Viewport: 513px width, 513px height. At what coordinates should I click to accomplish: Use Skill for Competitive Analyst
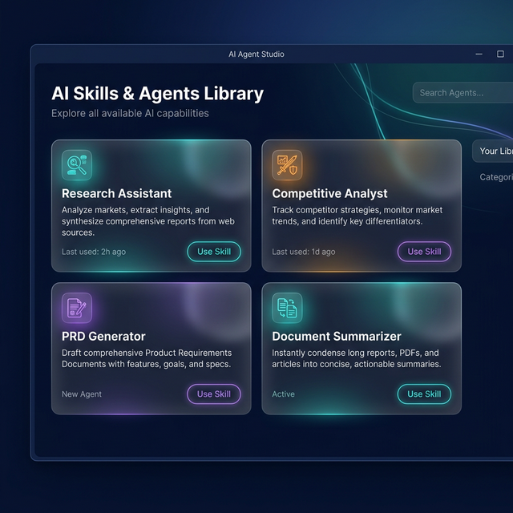click(x=424, y=252)
